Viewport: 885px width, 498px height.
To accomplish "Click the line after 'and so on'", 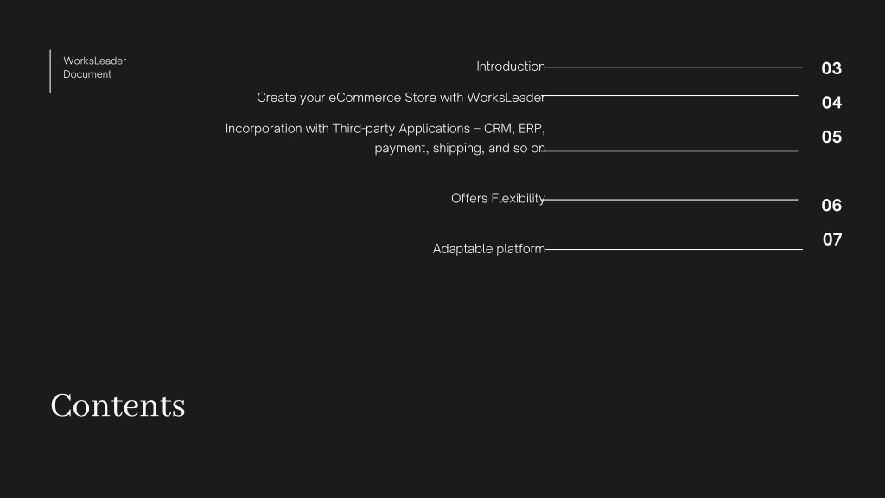I will click(x=672, y=150).
